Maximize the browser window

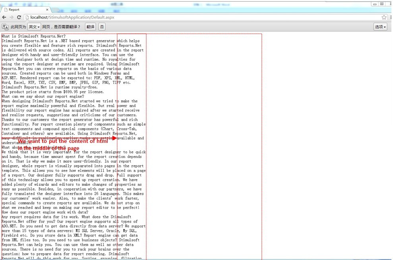coord(382,4)
